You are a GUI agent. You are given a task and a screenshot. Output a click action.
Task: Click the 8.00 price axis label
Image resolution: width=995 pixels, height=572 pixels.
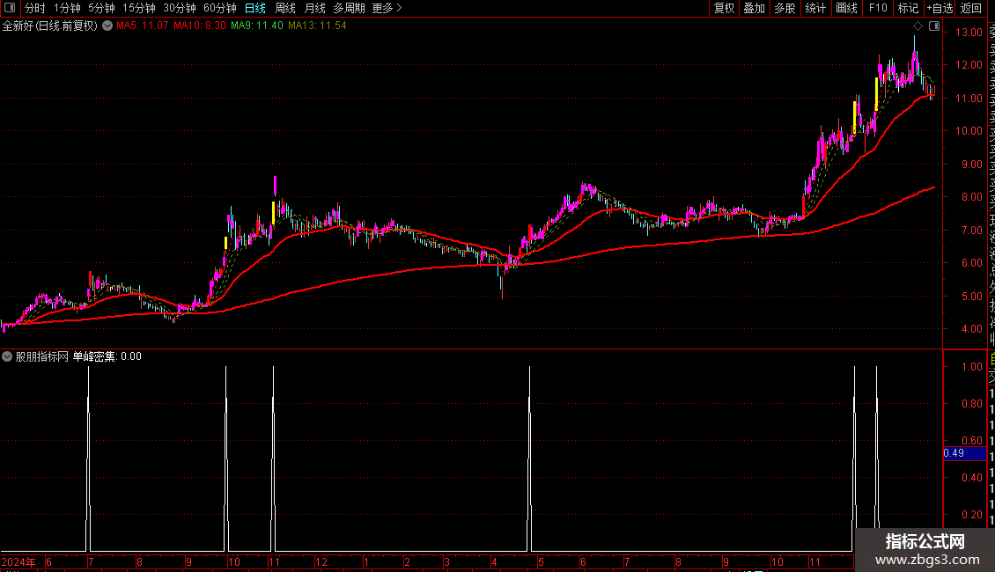971,197
